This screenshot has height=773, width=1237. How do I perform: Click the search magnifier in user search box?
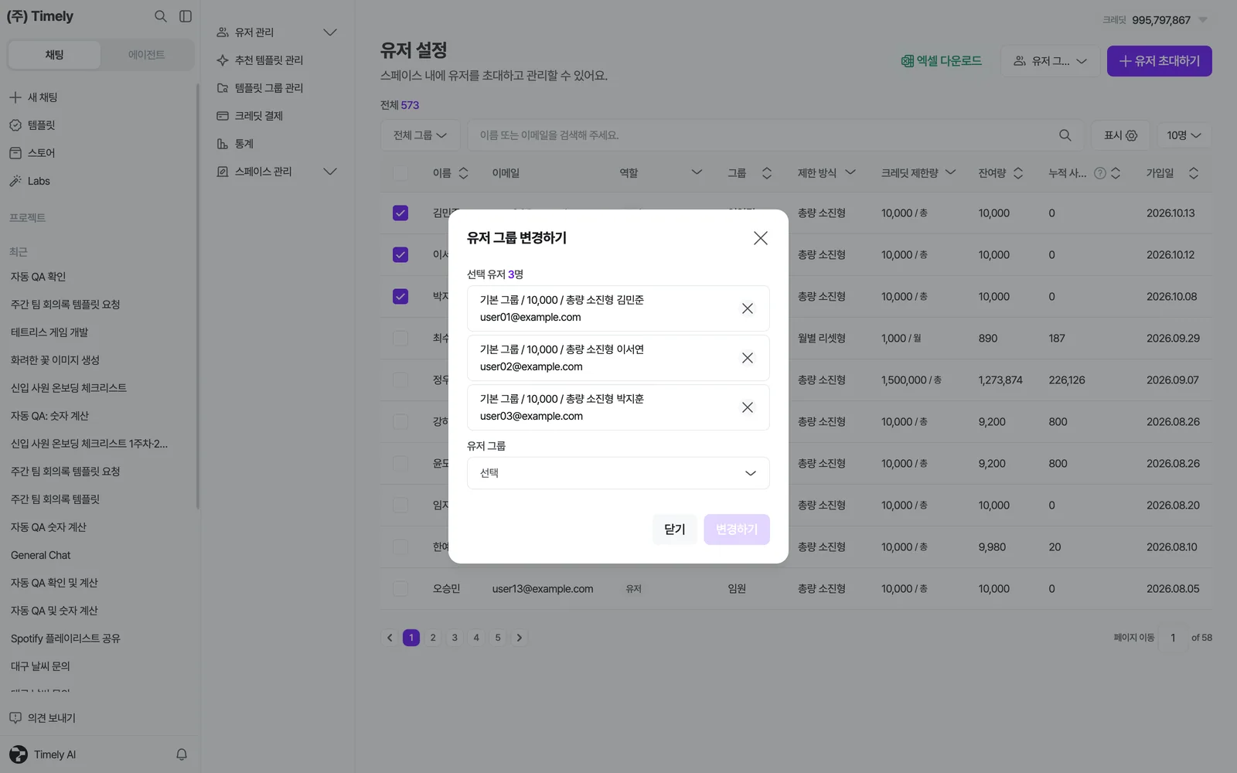(x=1065, y=135)
